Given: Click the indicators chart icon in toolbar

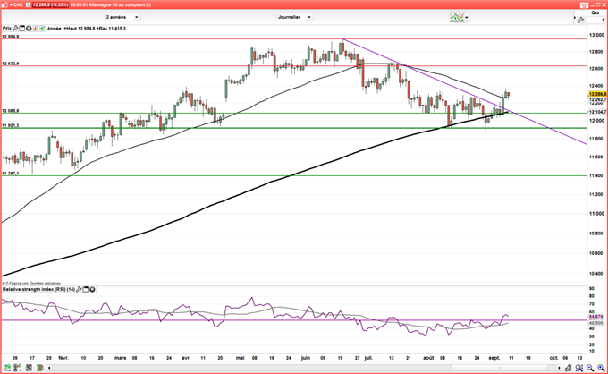Looking at the screenshot, I should (457, 18).
